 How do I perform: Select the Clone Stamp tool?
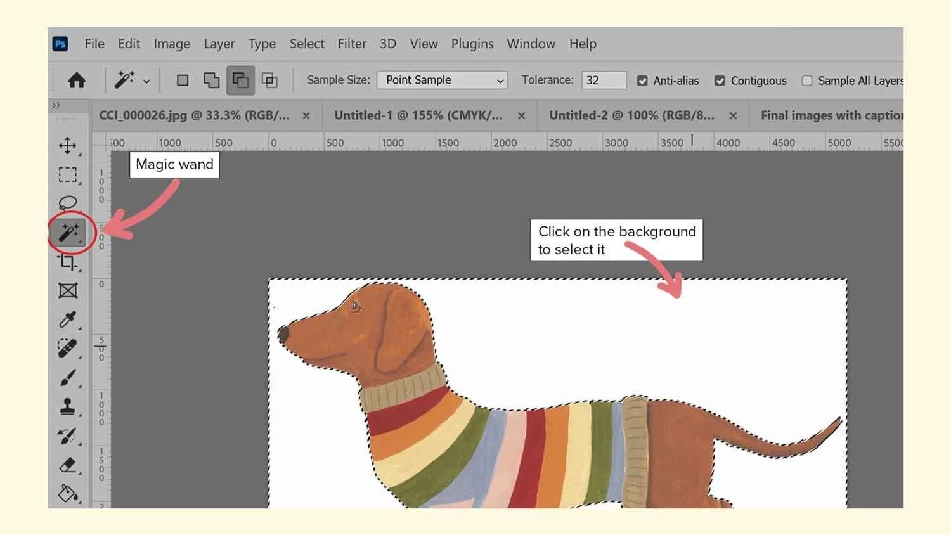(x=68, y=406)
